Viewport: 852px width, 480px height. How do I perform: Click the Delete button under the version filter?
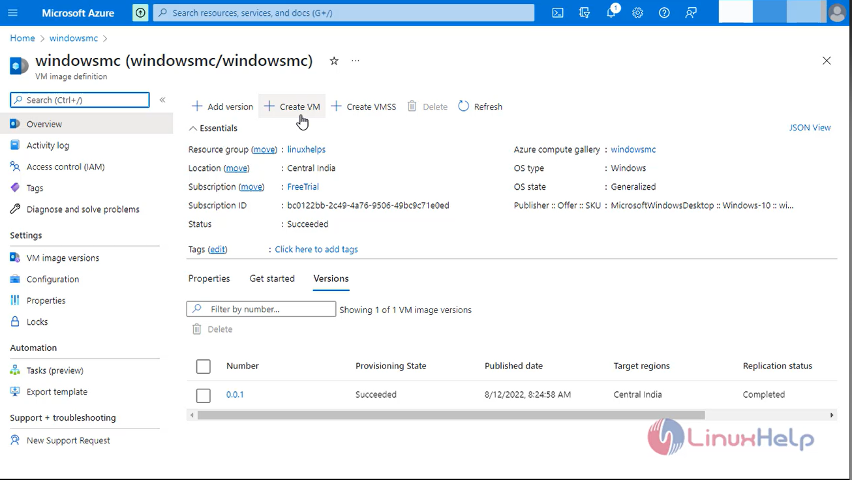(212, 329)
